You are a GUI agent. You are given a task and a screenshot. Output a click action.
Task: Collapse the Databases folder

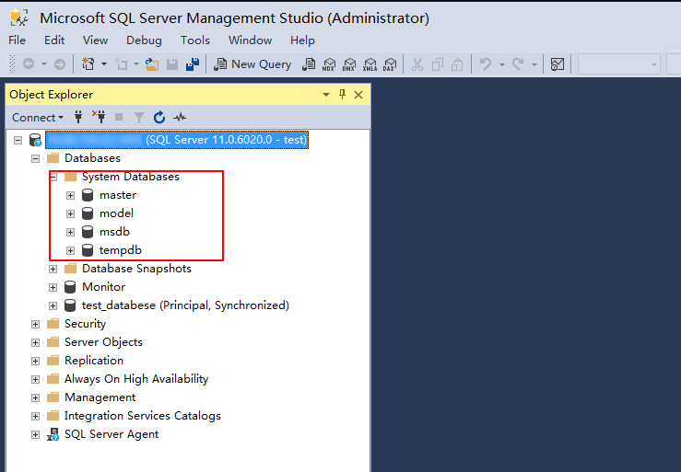click(36, 158)
